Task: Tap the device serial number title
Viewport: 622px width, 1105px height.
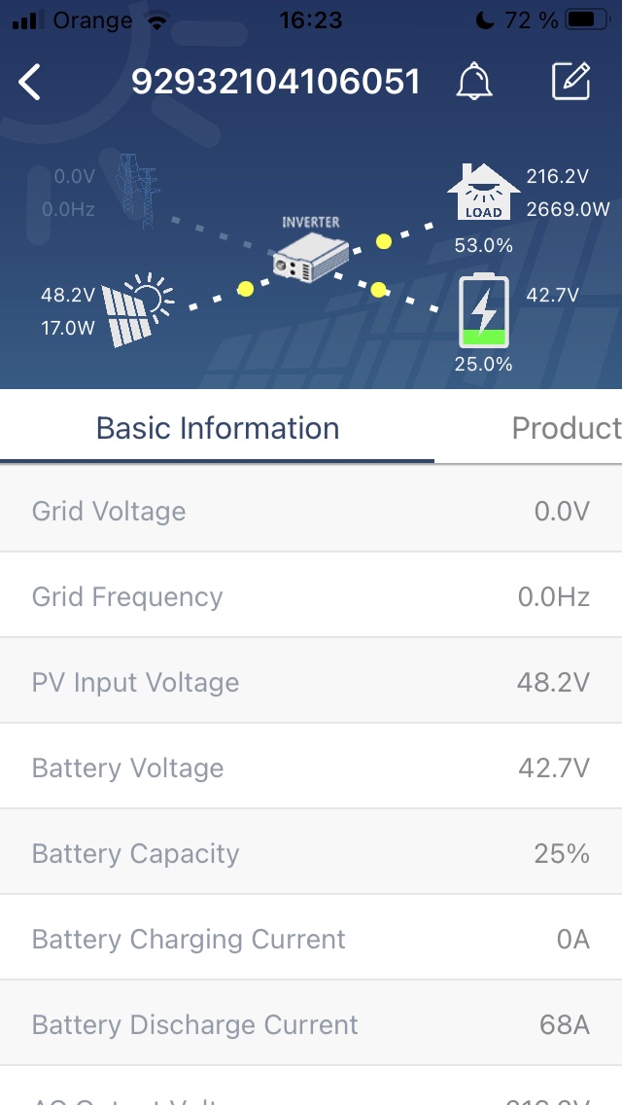Action: click(x=276, y=82)
